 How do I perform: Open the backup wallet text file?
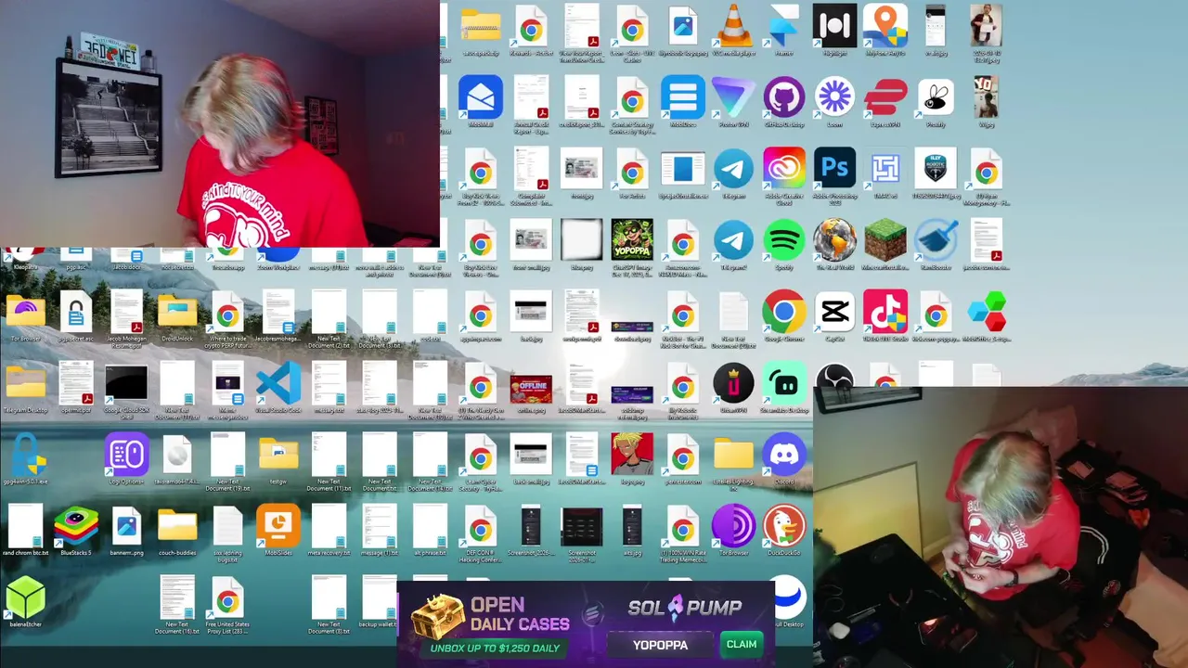[380, 598]
